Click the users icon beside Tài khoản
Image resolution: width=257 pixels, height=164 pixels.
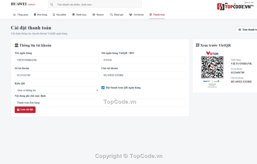pos(131,15)
